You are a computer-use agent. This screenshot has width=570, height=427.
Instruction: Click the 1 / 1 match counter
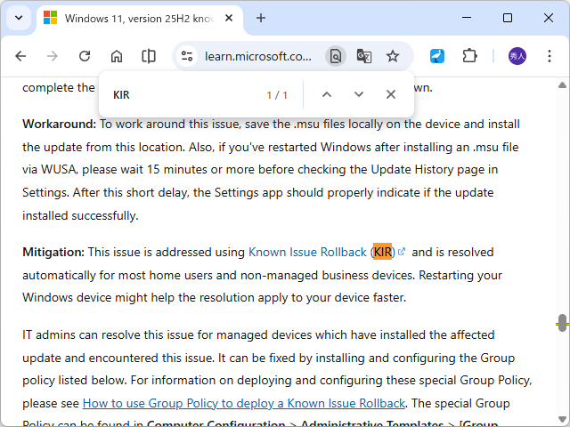pos(277,95)
